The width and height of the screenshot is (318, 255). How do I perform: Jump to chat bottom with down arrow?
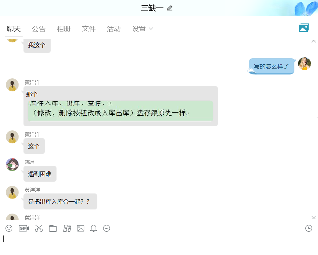[x=314, y=217]
